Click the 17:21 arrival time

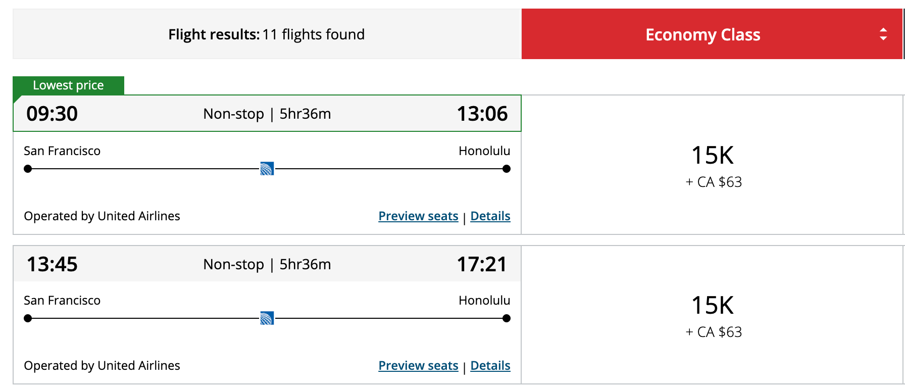click(x=482, y=264)
